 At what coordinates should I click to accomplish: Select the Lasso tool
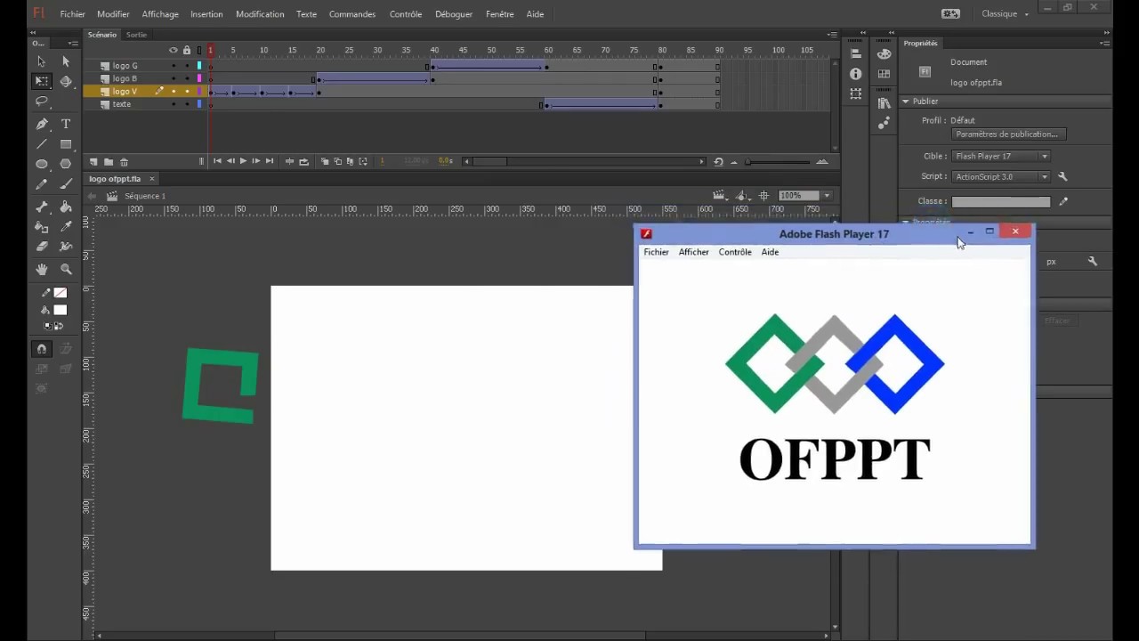pos(41,101)
